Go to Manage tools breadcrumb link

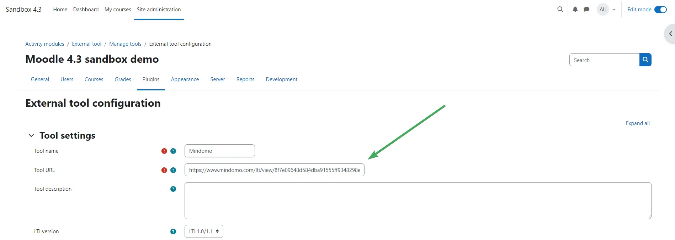(x=125, y=44)
